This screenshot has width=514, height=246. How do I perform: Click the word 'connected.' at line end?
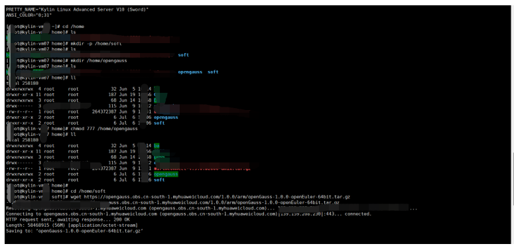coord(358,214)
